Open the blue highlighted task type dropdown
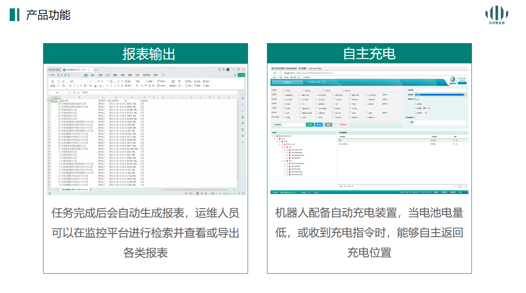Image resolution: width=526 pixels, height=293 pixels. tap(440, 94)
